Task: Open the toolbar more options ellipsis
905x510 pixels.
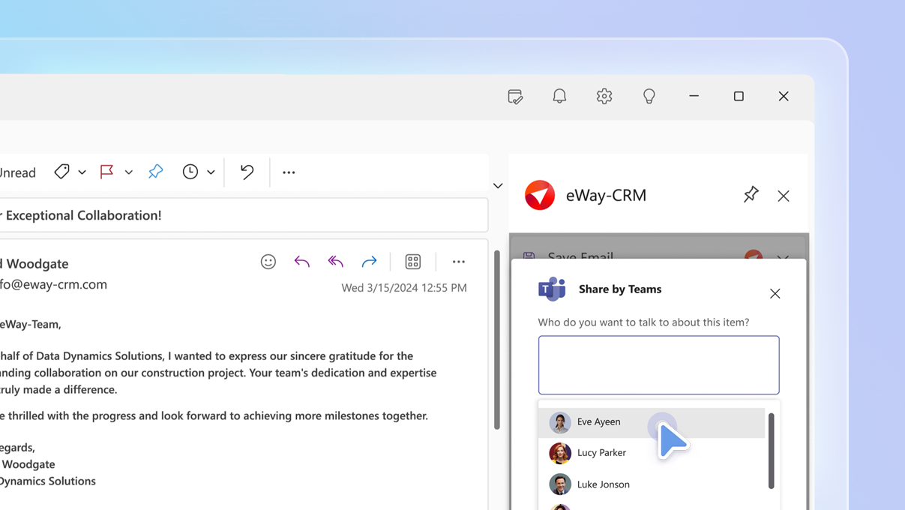Action: coord(289,172)
